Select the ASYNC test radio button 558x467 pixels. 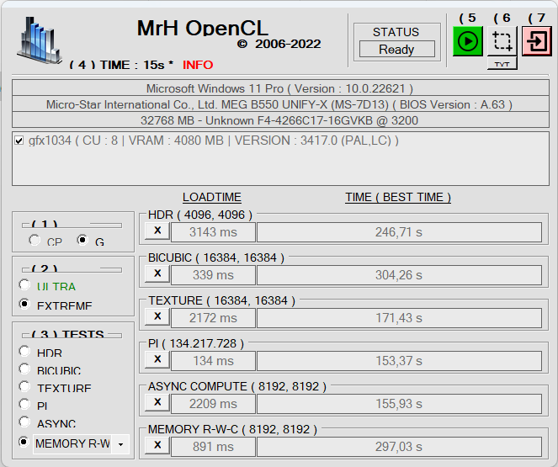(x=24, y=422)
